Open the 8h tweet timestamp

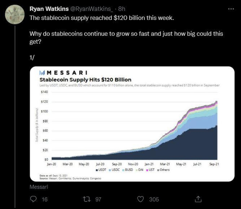pyautogui.click(x=121, y=8)
